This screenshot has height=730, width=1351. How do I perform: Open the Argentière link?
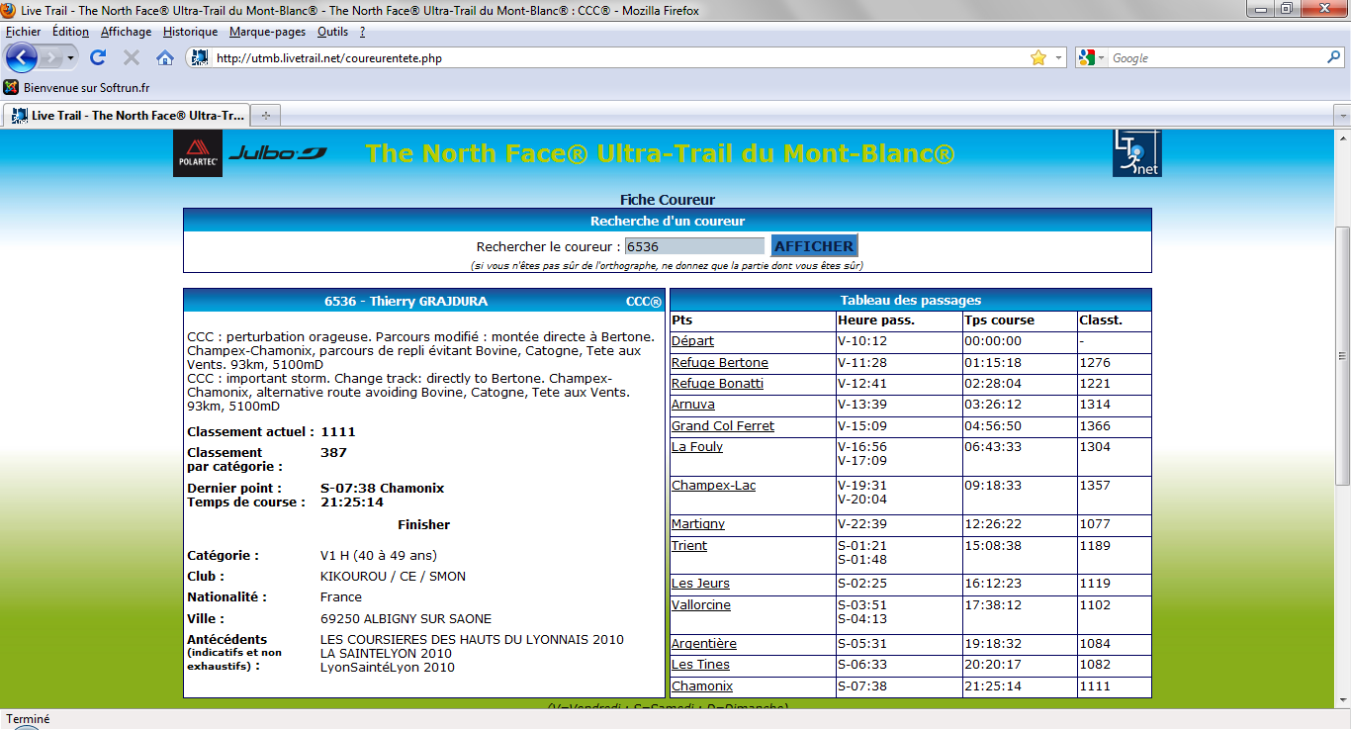click(x=704, y=644)
